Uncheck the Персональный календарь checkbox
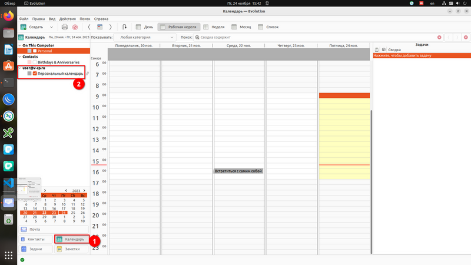The image size is (471, 265). pos(35,74)
